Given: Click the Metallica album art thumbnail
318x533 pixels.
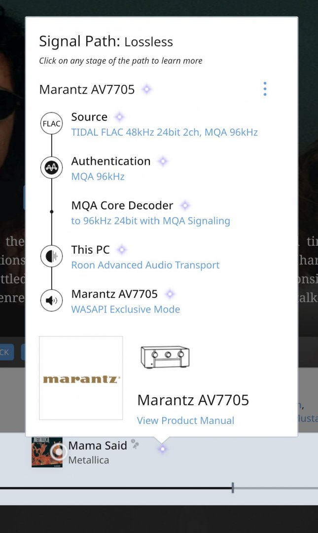Looking at the screenshot, I should pos(47,452).
